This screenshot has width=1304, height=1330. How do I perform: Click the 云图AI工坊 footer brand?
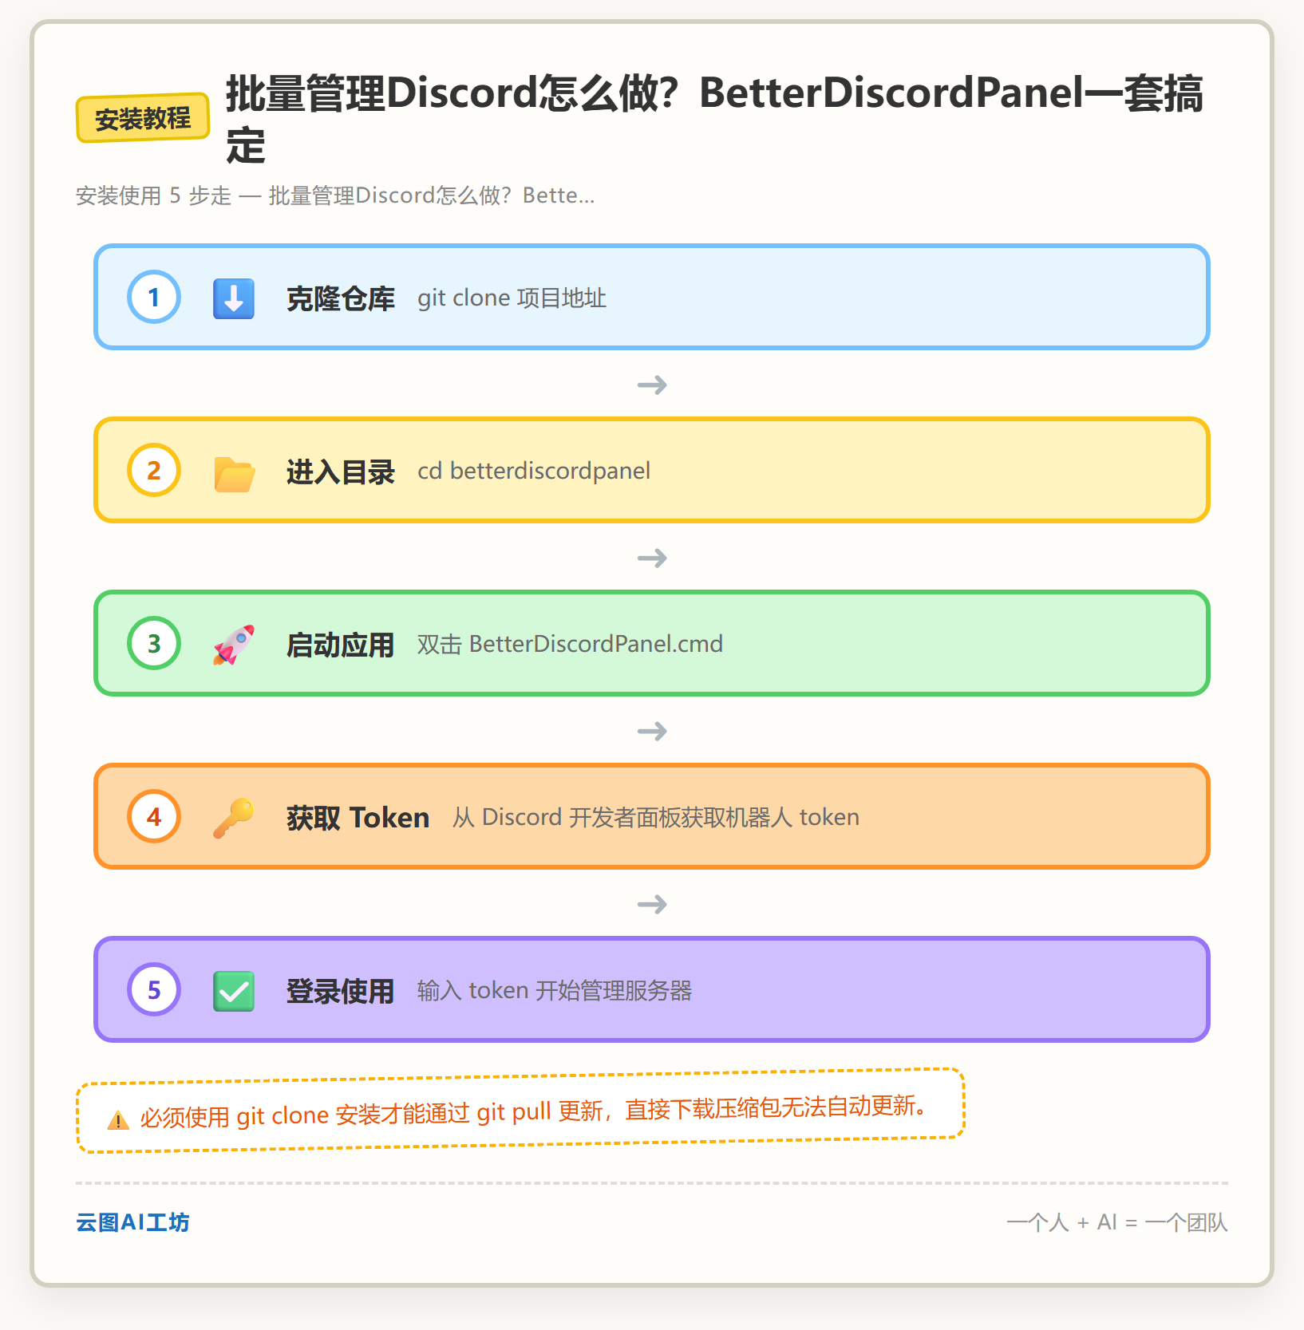132,1222
